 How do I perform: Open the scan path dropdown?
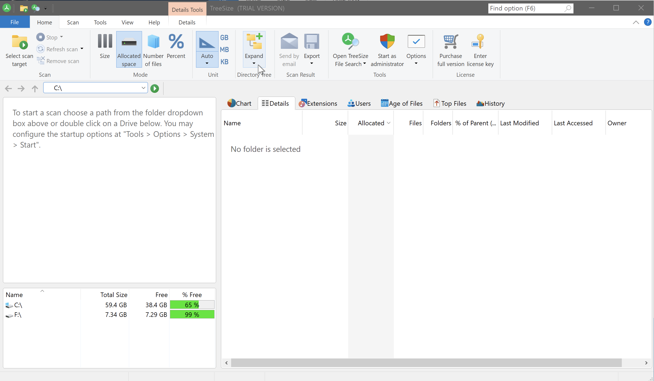143,88
